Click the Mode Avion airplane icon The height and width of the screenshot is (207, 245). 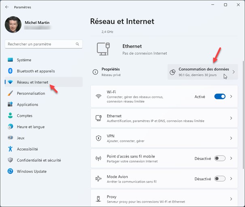coord(98,179)
